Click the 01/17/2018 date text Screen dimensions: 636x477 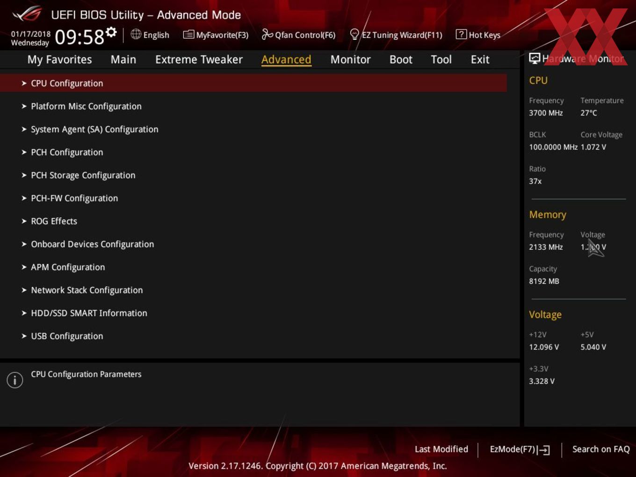point(31,34)
